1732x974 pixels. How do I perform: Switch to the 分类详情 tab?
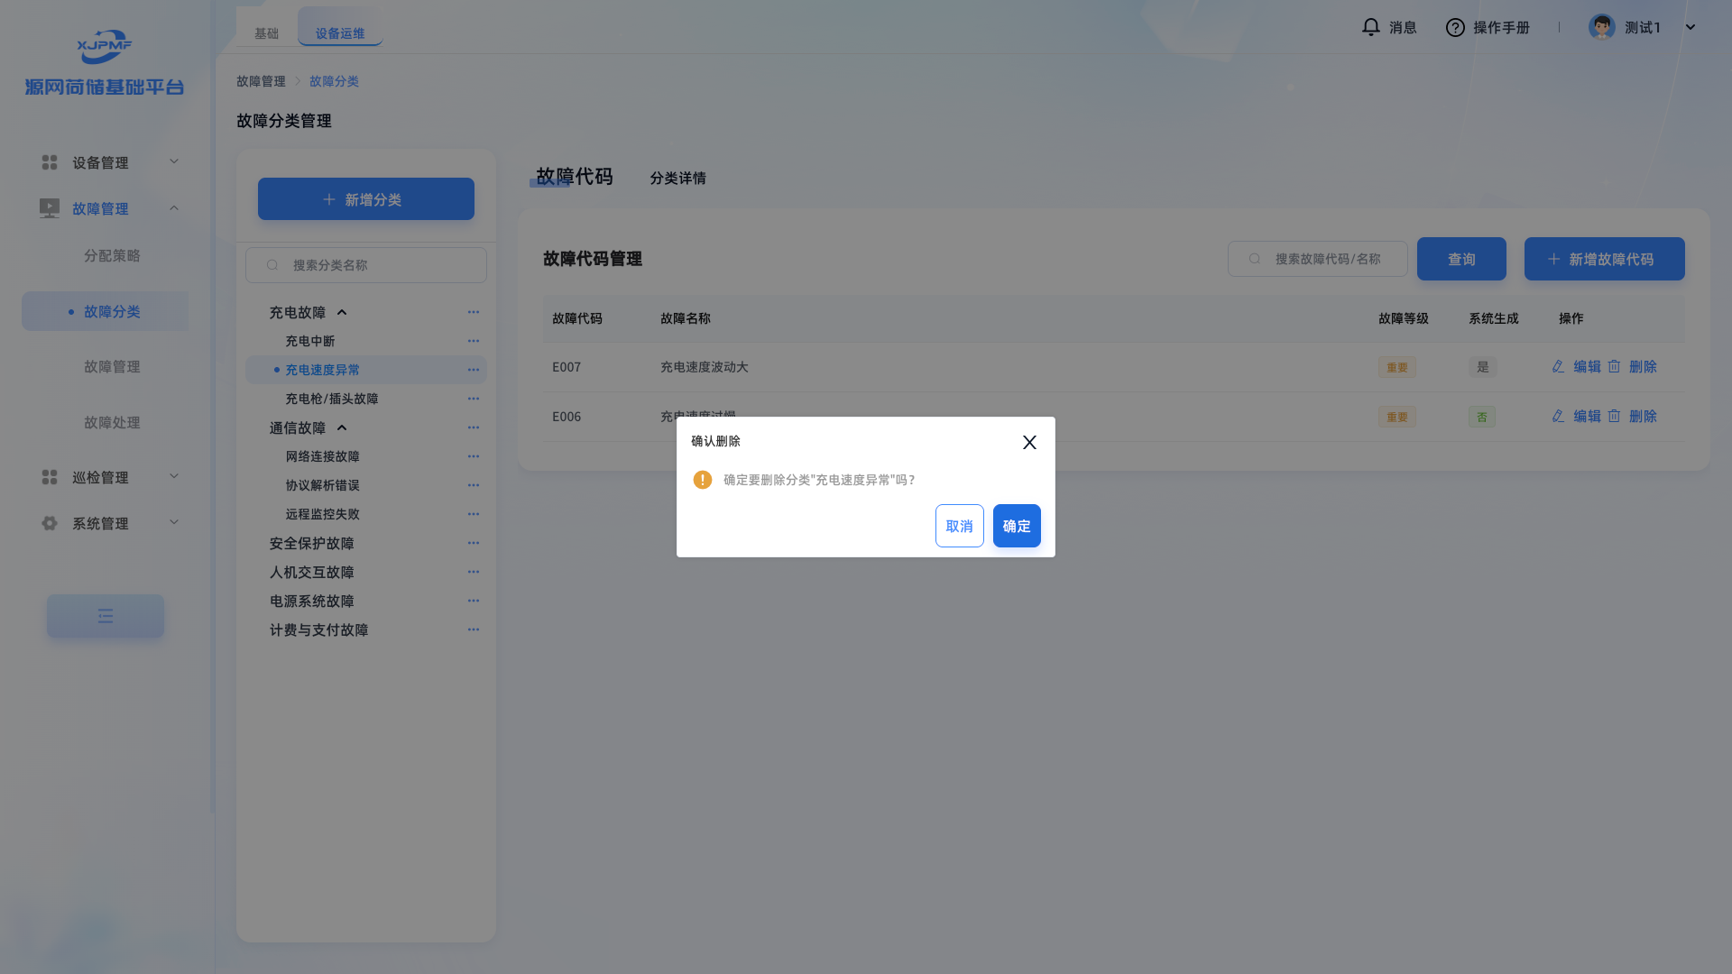point(677,178)
